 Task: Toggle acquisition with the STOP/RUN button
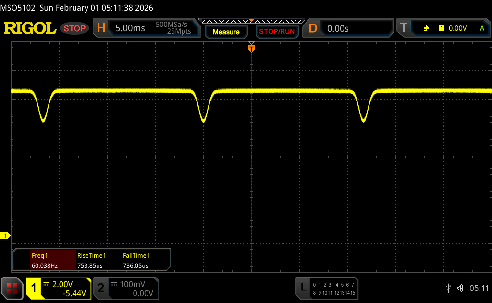(277, 32)
